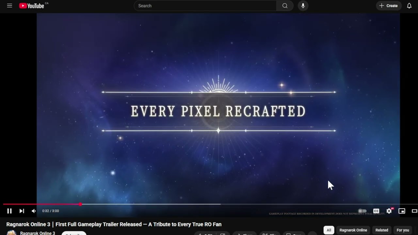Enable theater mode
This screenshot has width=418, height=235.
(415, 211)
